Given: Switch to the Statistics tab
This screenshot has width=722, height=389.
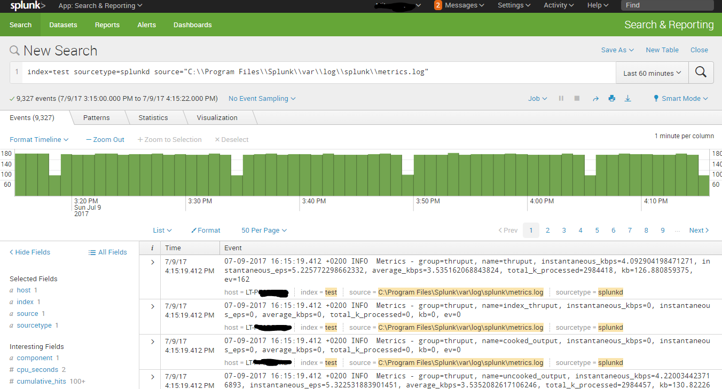Looking at the screenshot, I should click(153, 117).
